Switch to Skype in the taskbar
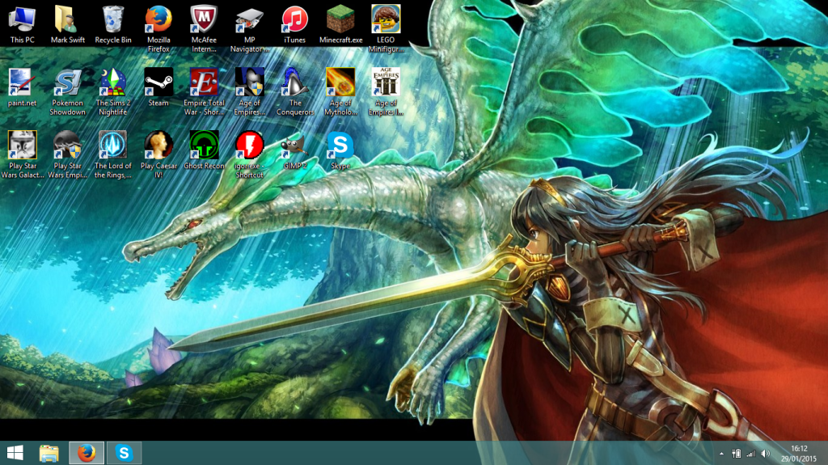Image resolution: width=828 pixels, height=465 pixels. pyautogui.click(x=124, y=453)
